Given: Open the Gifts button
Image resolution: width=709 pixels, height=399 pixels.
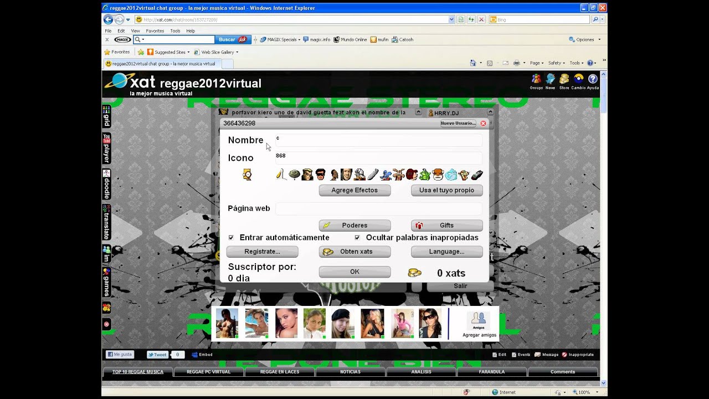Looking at the screenshot, I should point(446,226).
